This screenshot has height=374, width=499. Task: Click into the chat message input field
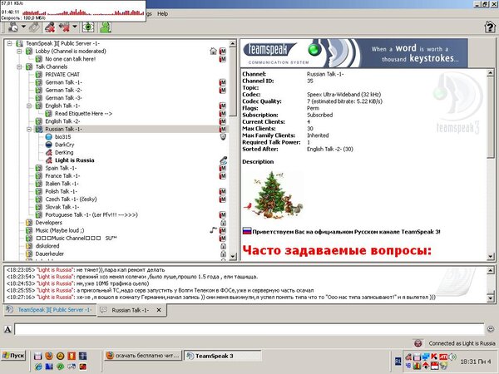click(x=249, y=330)
